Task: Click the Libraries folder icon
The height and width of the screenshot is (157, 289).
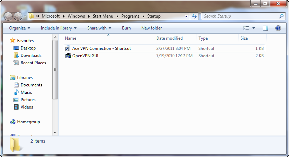Action: (13, 78)
